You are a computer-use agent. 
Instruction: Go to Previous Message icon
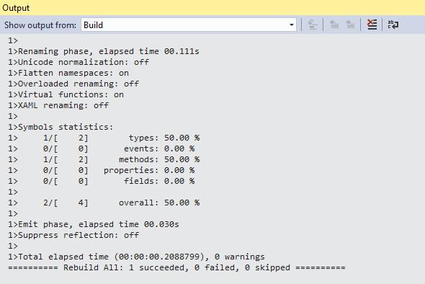coord(334,25)
